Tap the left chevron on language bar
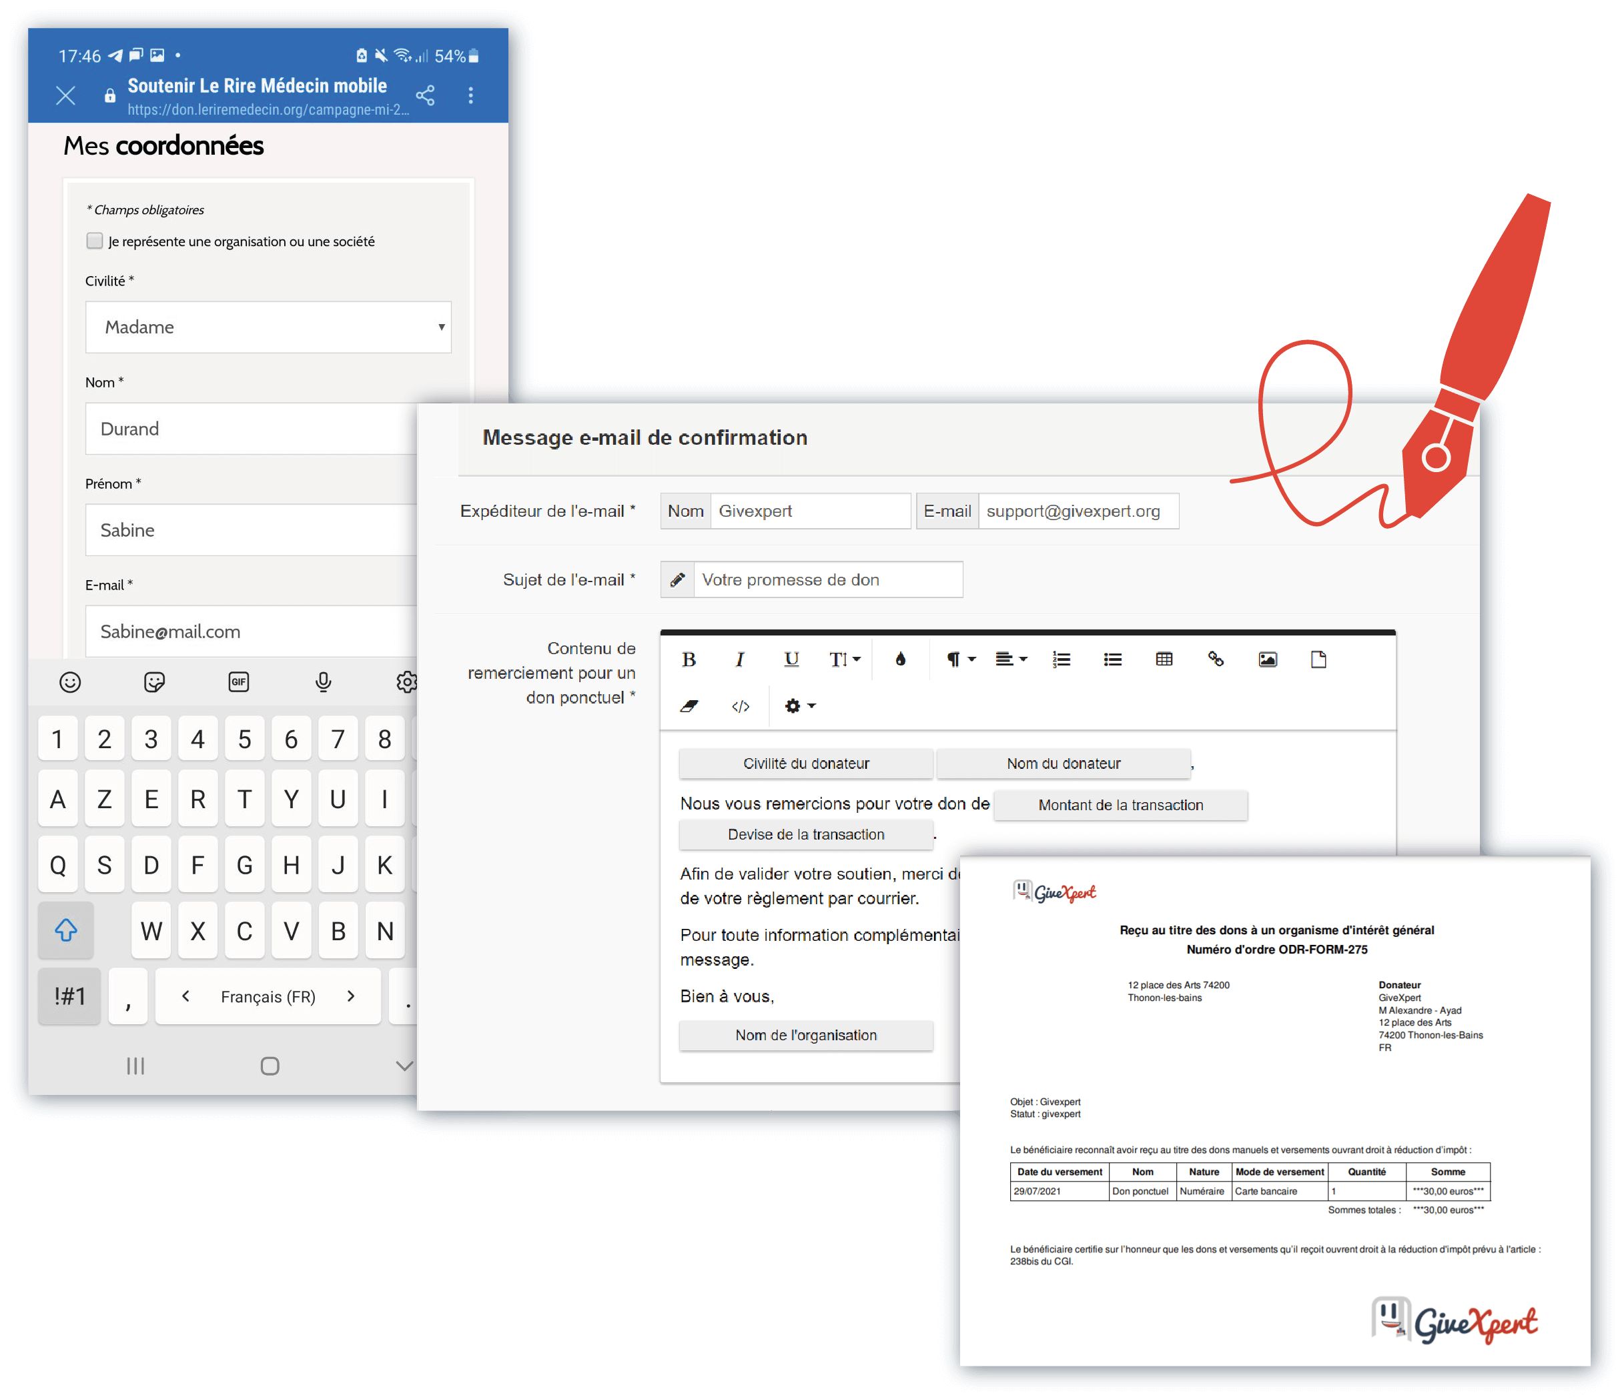Screen dimensions: 1624x1399 point(185,996)
